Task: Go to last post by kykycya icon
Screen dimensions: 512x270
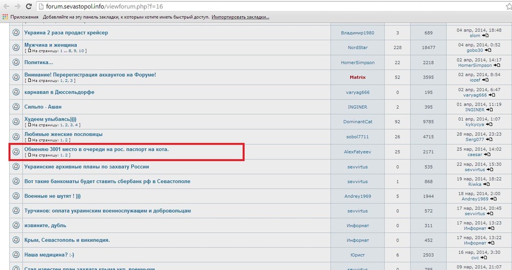Action: click(489, 125)
